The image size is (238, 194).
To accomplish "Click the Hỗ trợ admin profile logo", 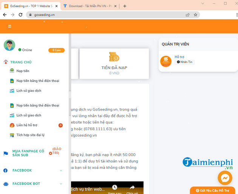I will coord(166,61).
